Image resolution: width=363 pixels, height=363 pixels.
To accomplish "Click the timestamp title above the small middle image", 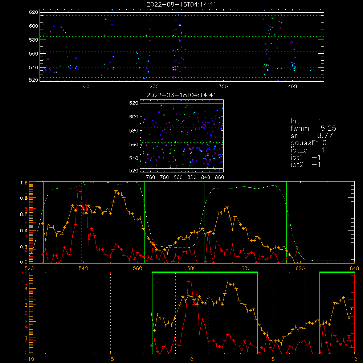I will pyautogui.click(x=181, y=95).
